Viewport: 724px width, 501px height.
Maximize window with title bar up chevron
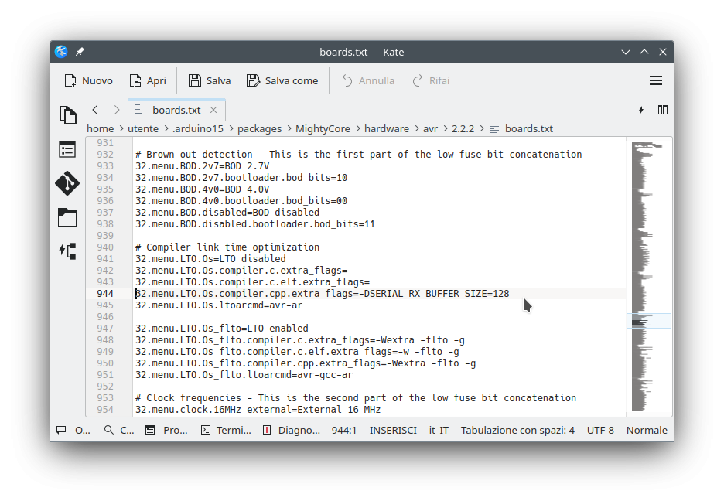(x=644, y=52)
